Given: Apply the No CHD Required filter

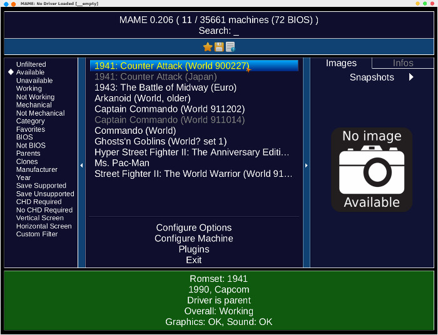Looking at the screenshot, I should click(44, 210).
